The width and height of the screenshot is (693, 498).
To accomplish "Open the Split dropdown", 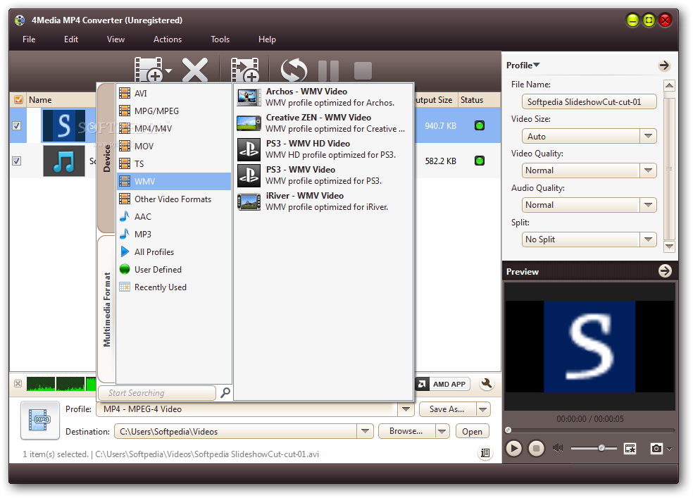I will point(648,239).
